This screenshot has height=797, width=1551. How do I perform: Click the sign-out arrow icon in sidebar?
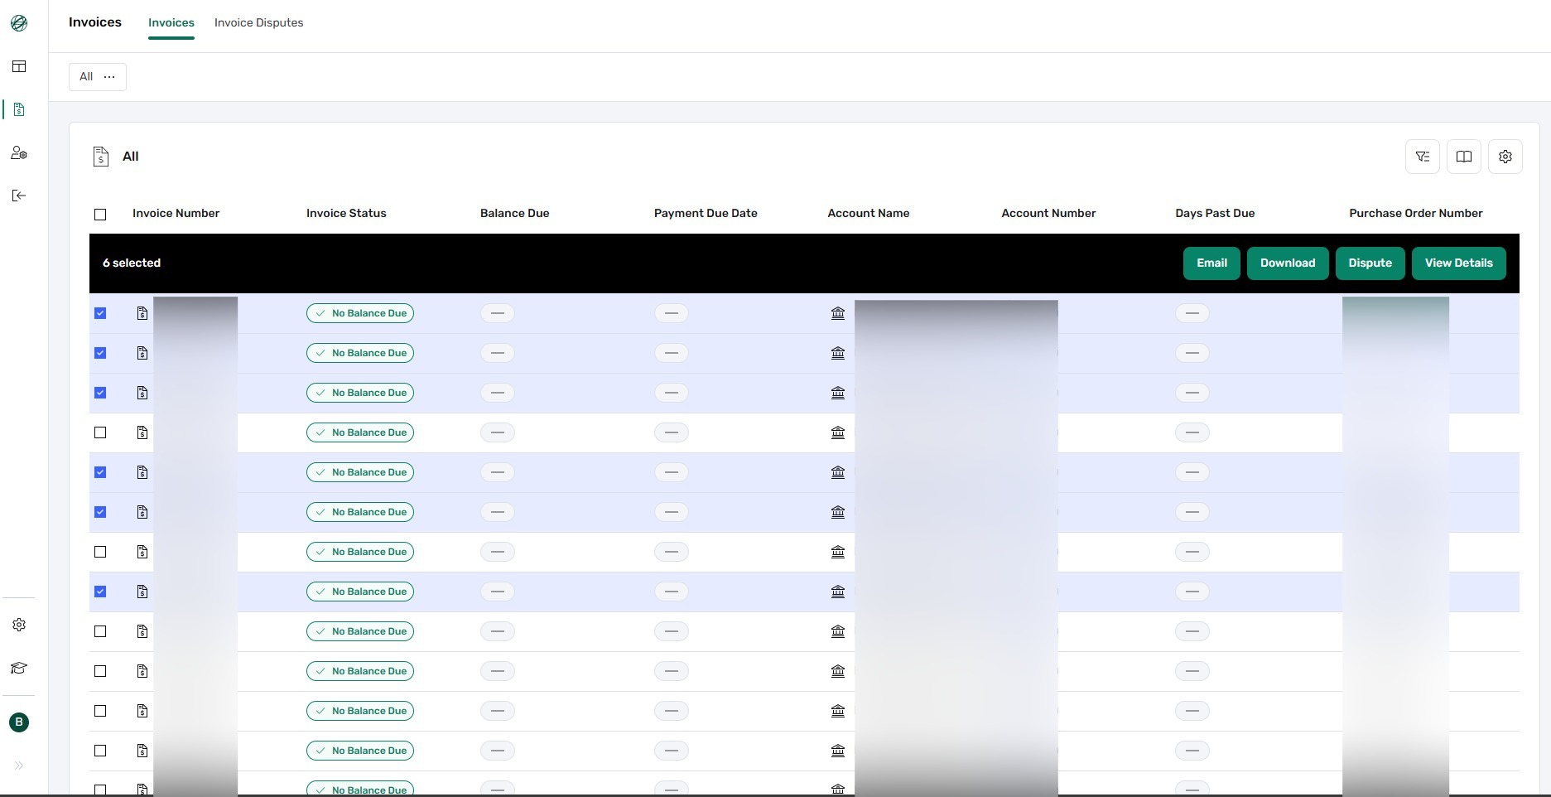pos(19,196)
